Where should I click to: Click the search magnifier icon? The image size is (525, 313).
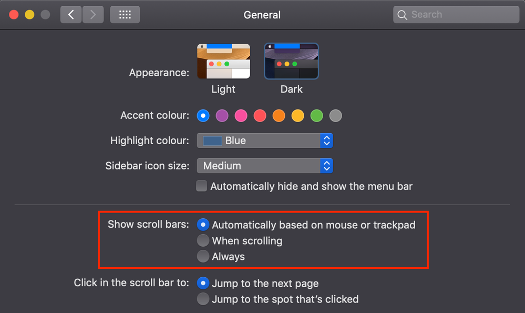[x=403, y=14]
